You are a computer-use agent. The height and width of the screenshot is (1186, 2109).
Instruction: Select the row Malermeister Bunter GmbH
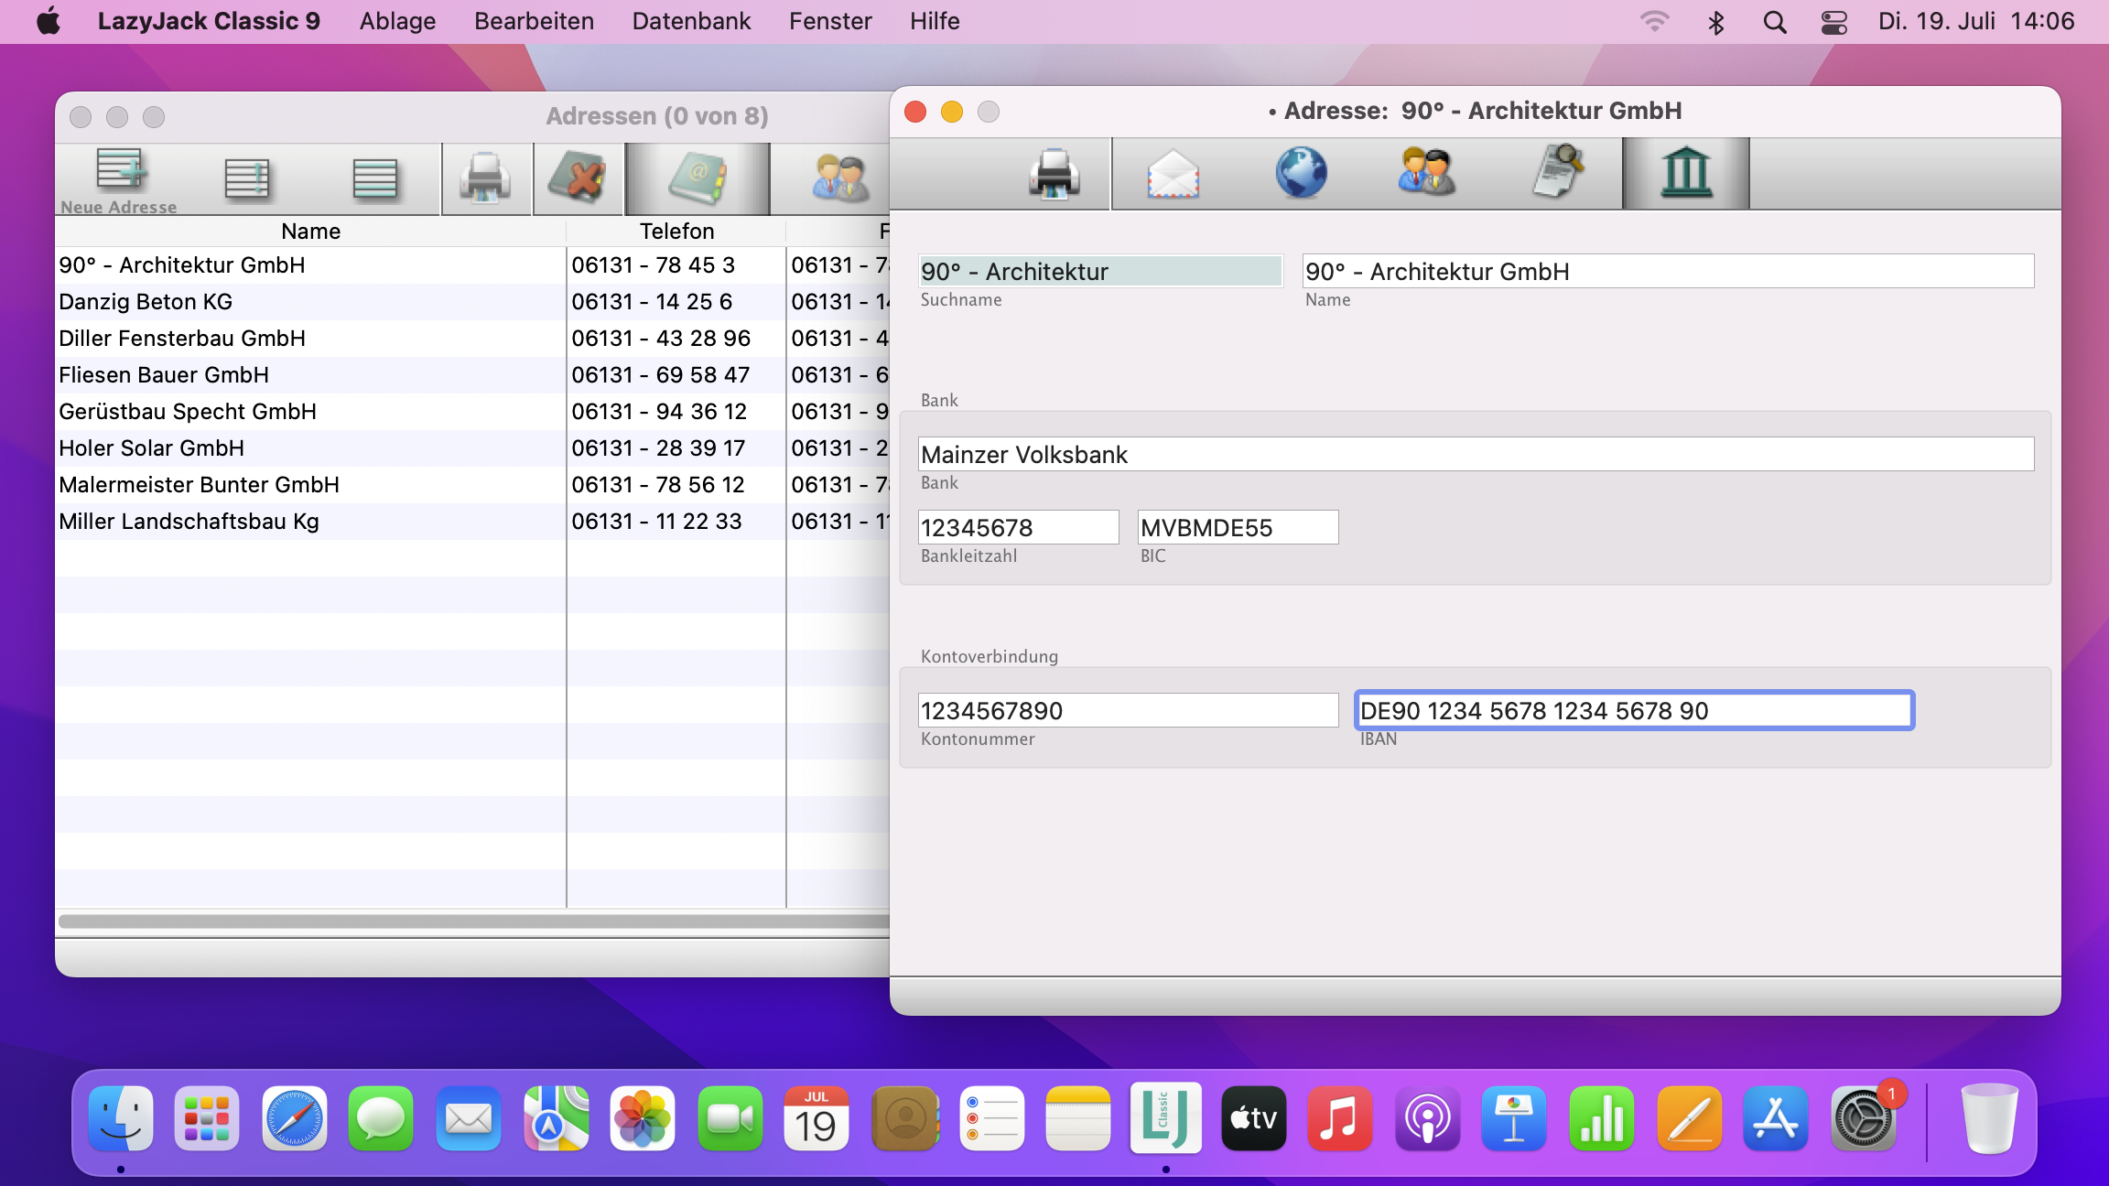point(472,485)
